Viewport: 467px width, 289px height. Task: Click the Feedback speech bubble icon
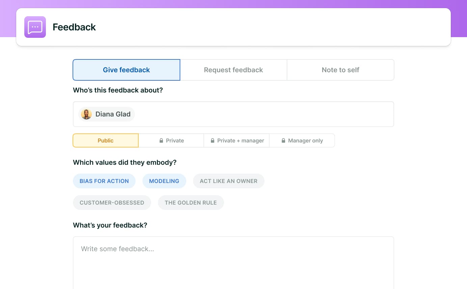click(35, 27)
